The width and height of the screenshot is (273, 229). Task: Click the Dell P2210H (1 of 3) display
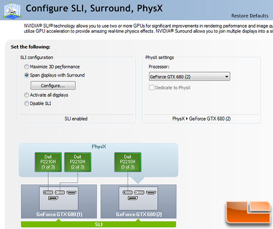(x=48, y=162)
